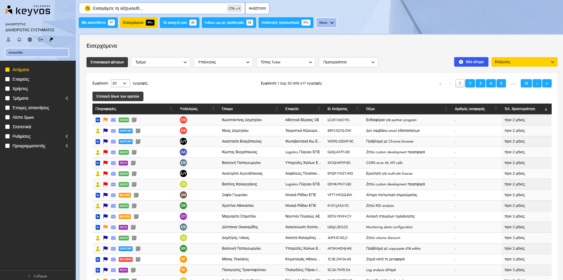
Task: Click the blue flag in Αναστασία Βλαχόπουλος row
Action: tap(106, 141)
